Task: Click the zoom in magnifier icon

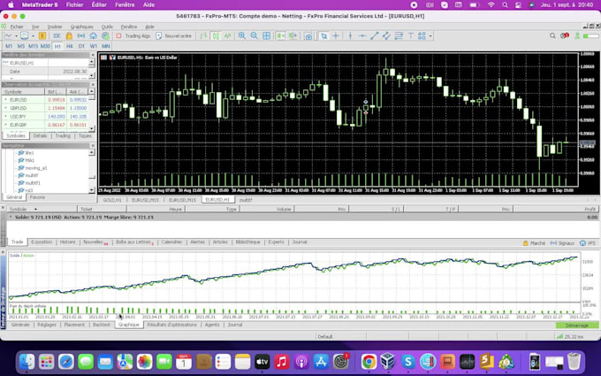Action: pos(242,35)
